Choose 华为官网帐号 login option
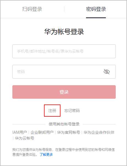 tap(68, 132)
